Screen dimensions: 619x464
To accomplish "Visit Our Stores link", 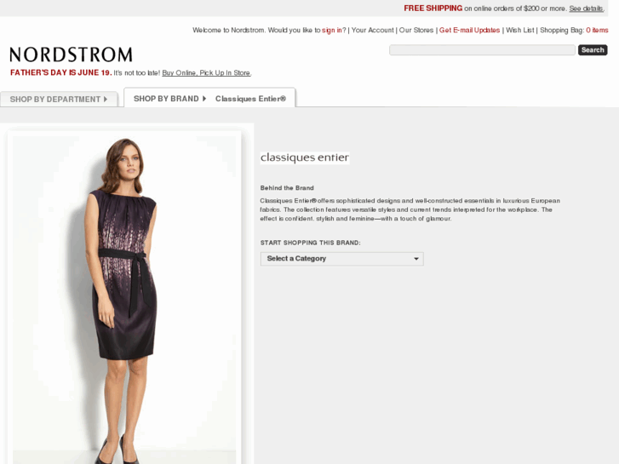I will (416, 30).
